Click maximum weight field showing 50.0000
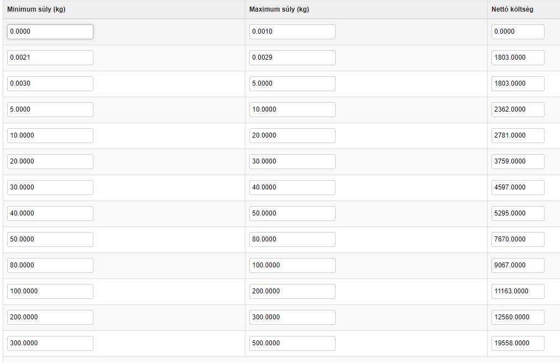560x363 pixels. pyautogui.click(x=292, y=213)
